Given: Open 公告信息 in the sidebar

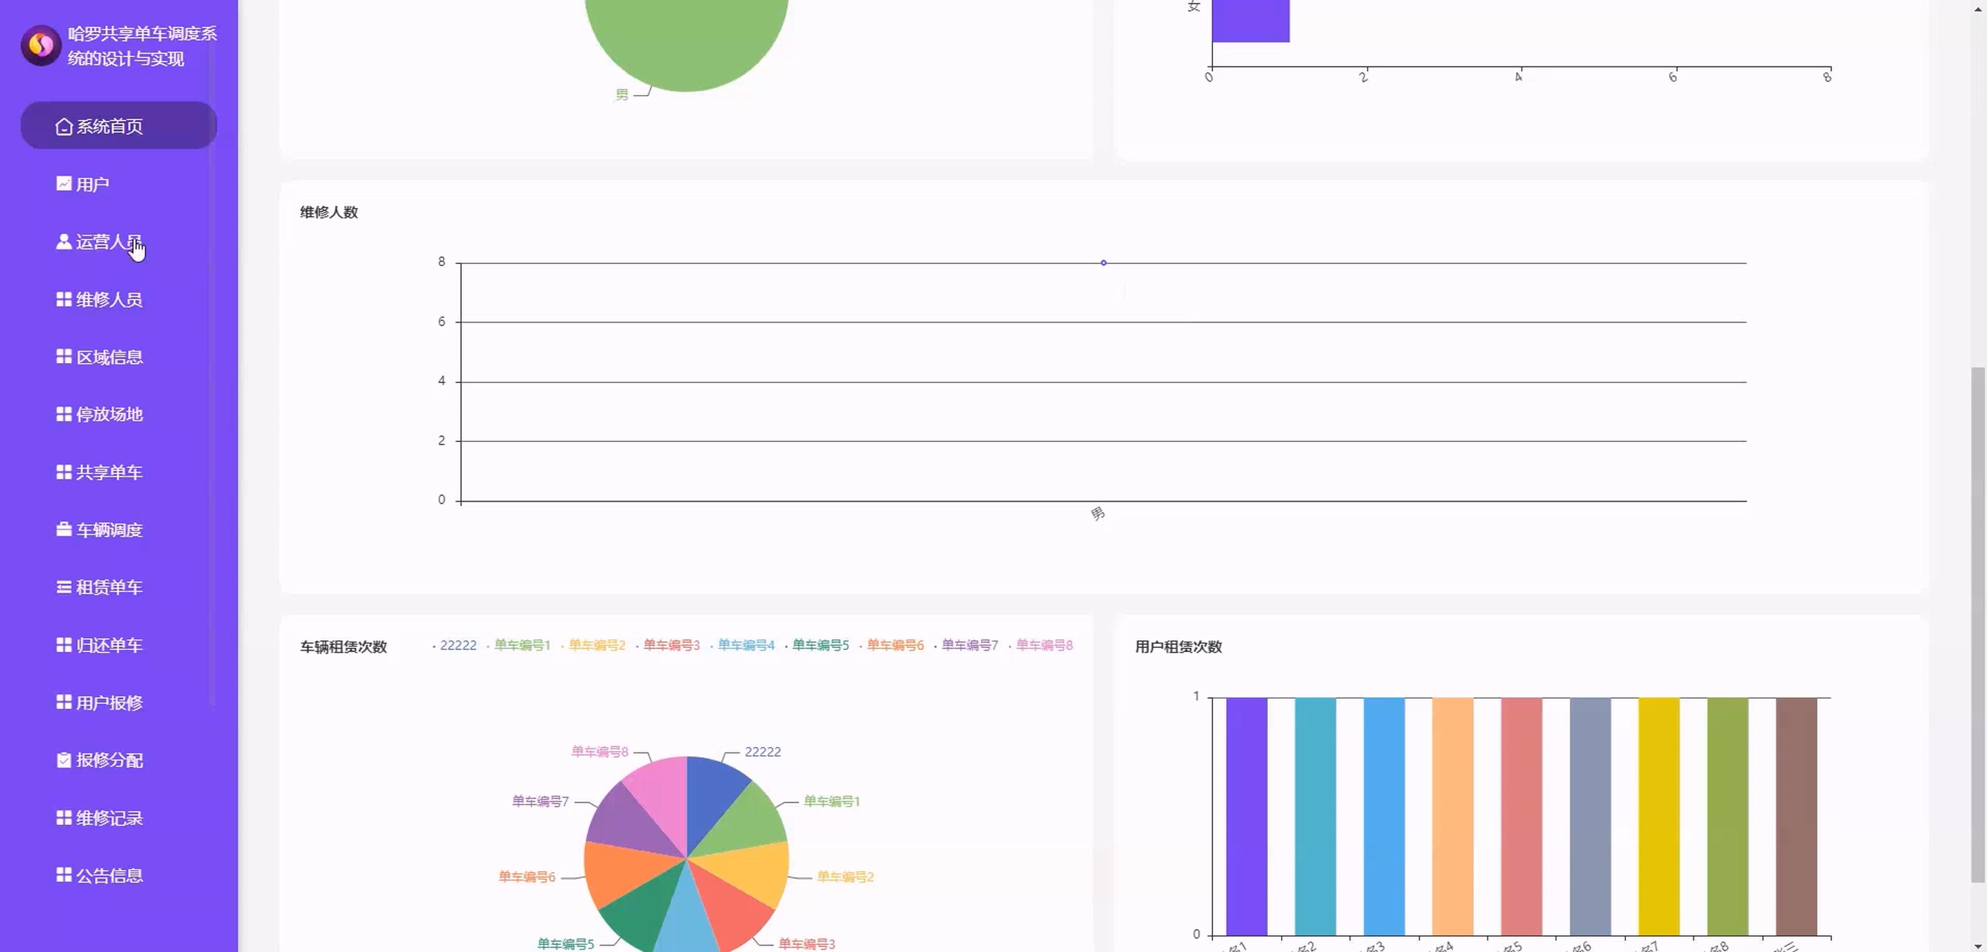Looking at the screenshot, I should (x=109, y=876).
